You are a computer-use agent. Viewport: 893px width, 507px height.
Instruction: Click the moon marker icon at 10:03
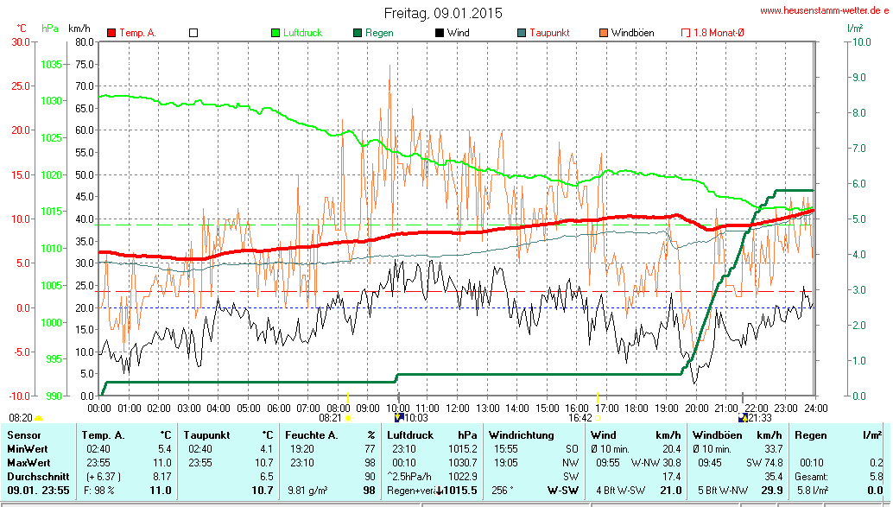click(398, 417)
